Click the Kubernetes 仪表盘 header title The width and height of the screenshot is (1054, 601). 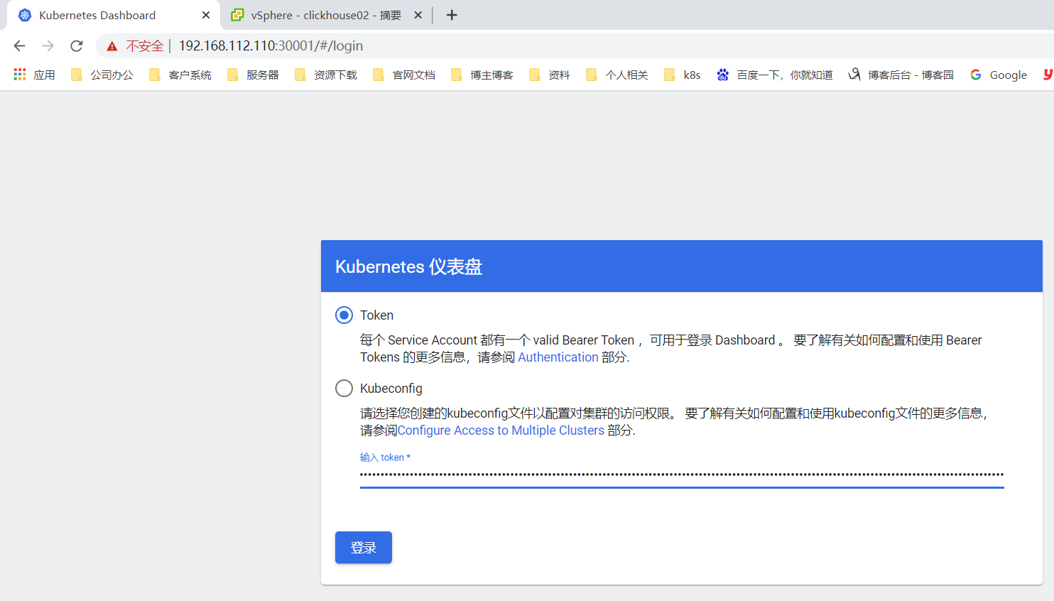coord(409,266)
